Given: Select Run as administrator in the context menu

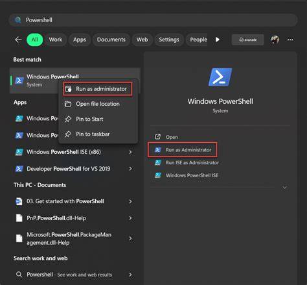Looking at the screenshot, I should (x=98, y=89).
